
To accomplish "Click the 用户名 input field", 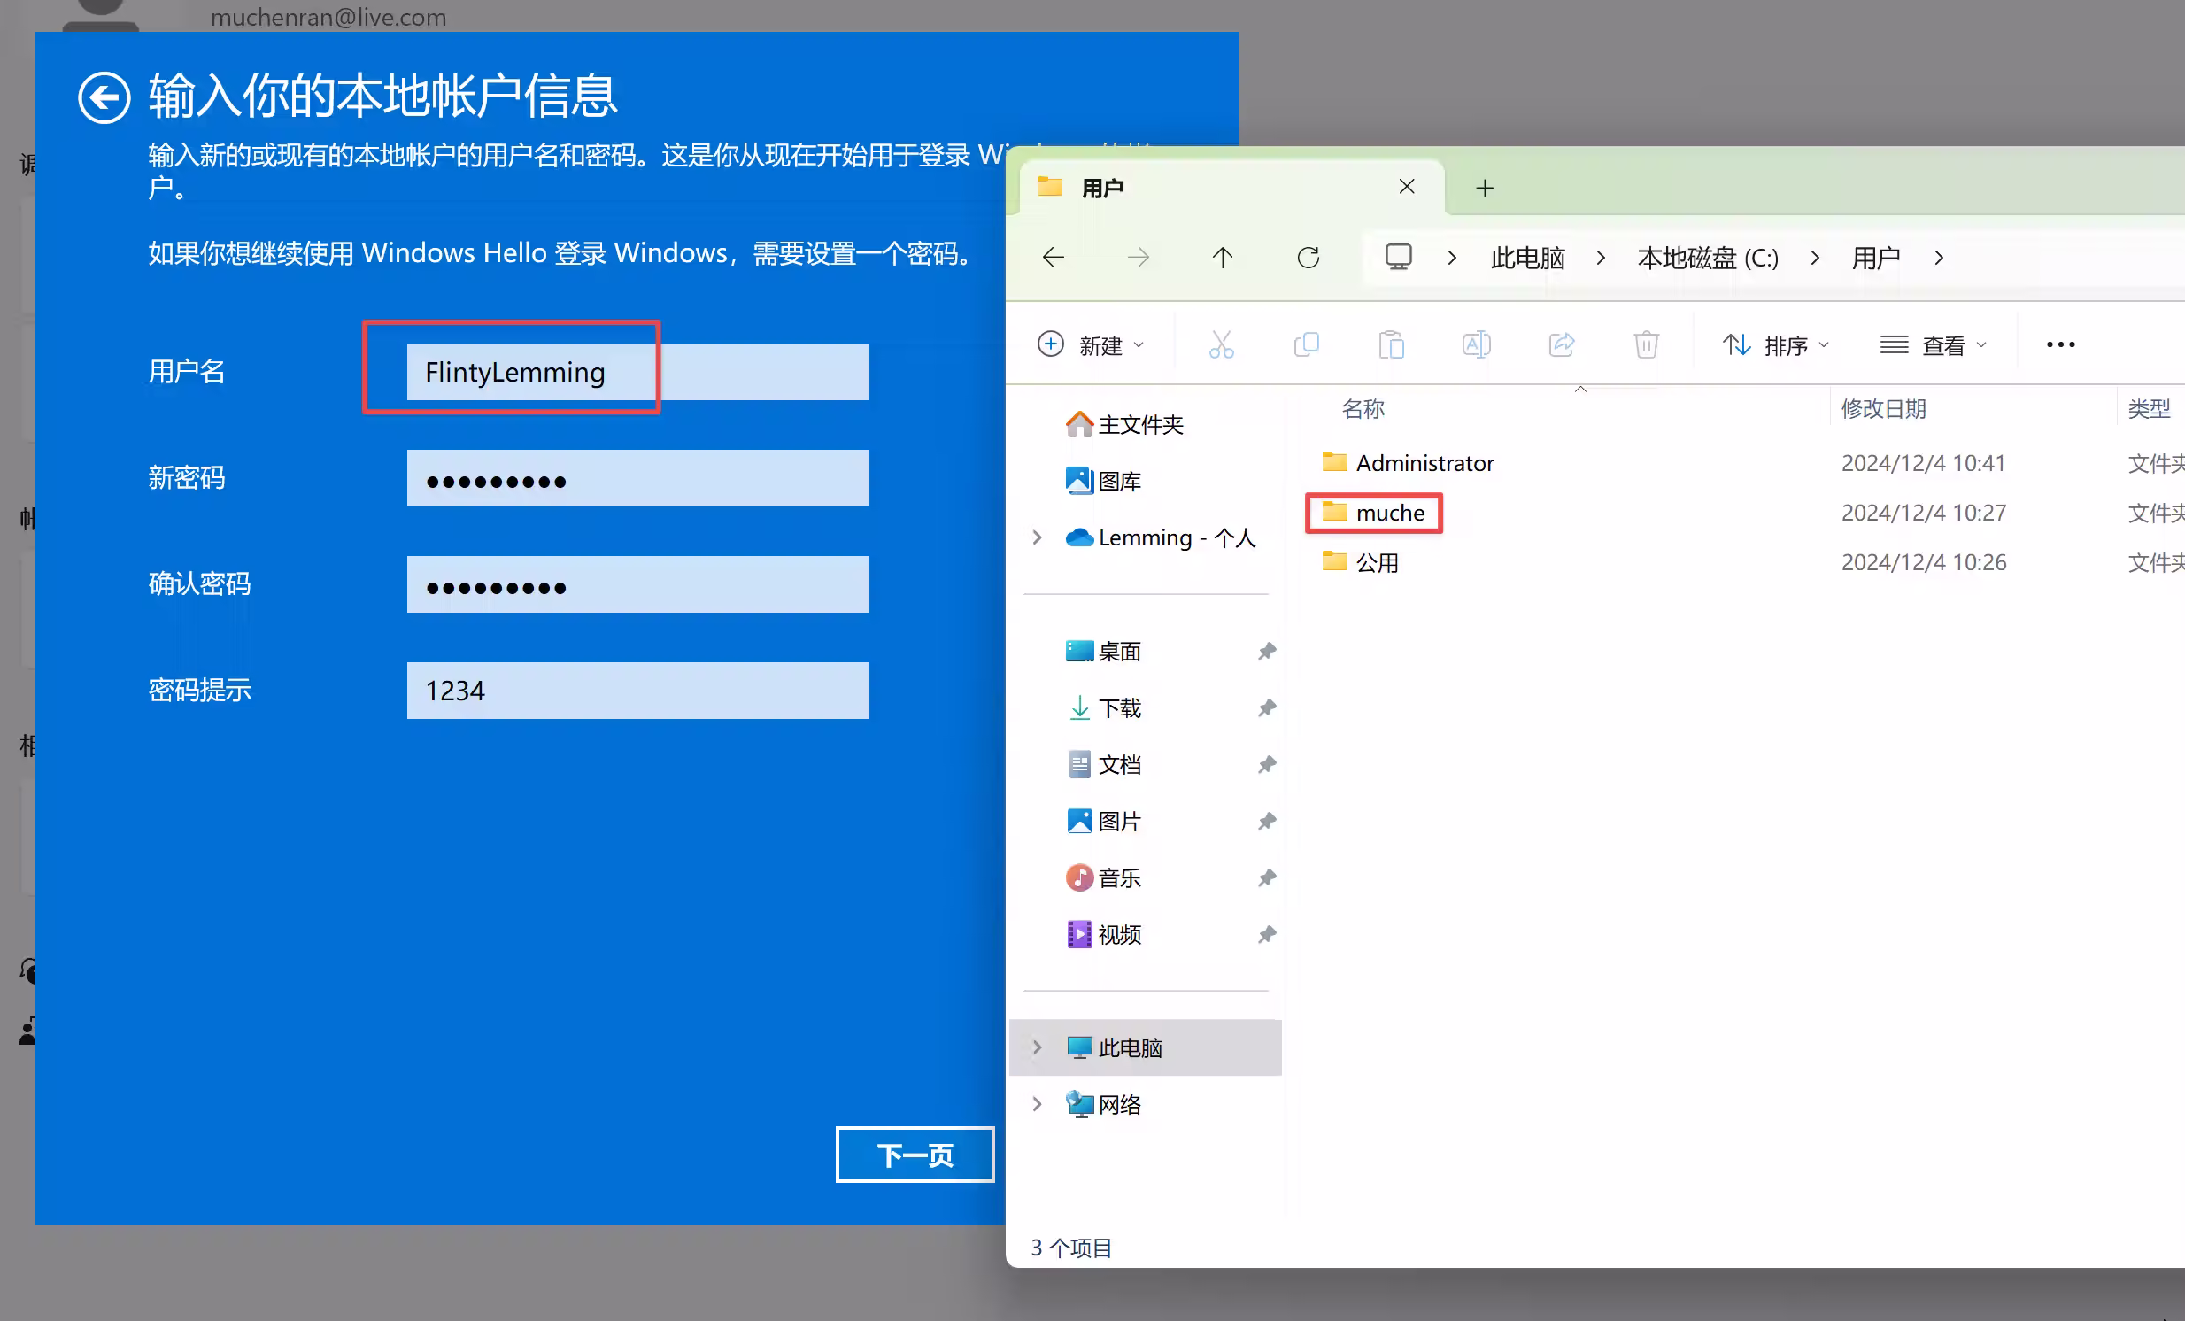I will (637, 373).
